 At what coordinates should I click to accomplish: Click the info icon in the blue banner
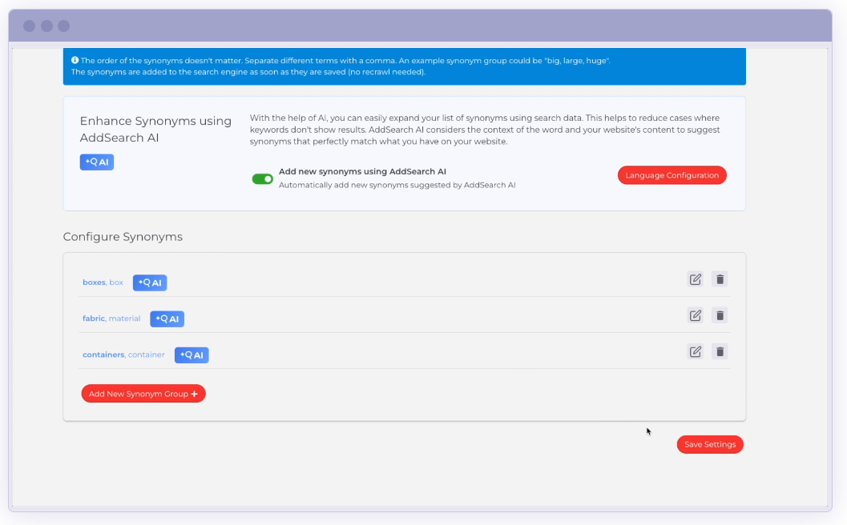click(x=75, y=60)
